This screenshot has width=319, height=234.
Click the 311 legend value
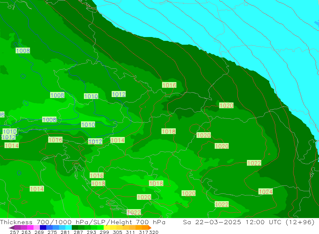(130, 232)
